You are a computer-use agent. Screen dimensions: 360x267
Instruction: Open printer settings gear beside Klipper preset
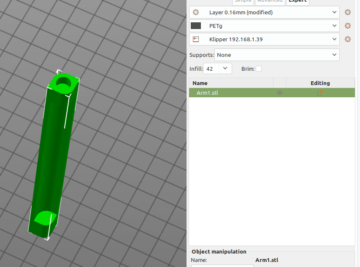click(x=347, y=39)
